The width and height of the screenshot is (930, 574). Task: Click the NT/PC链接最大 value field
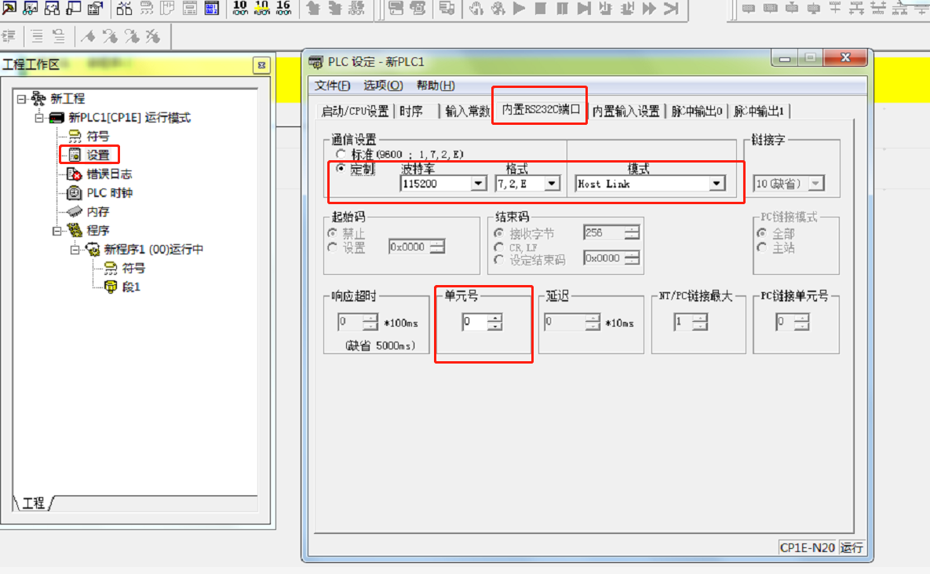[x=683, y=322]
